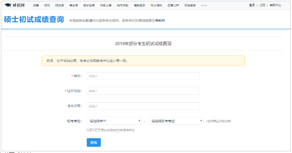This screenshot has width=292, height=153.
Task: Go to the 网报公告 page
Action: pyautogui.click(x=106, y=5)
